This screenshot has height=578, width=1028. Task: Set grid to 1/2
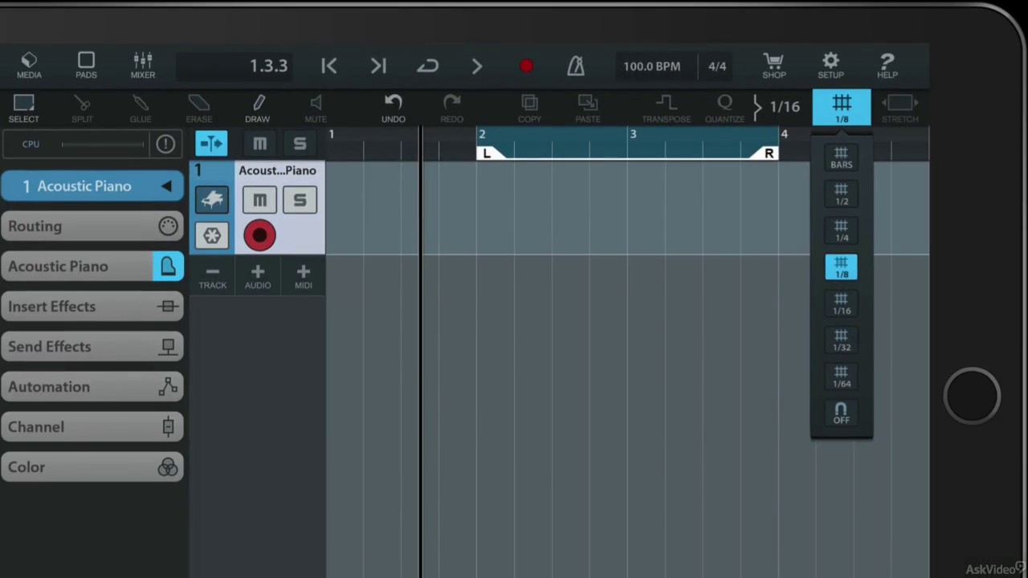click(842, 194)
